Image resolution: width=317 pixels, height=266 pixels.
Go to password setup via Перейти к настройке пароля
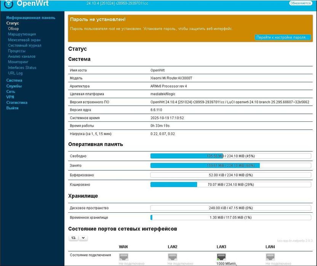point(283,37)
